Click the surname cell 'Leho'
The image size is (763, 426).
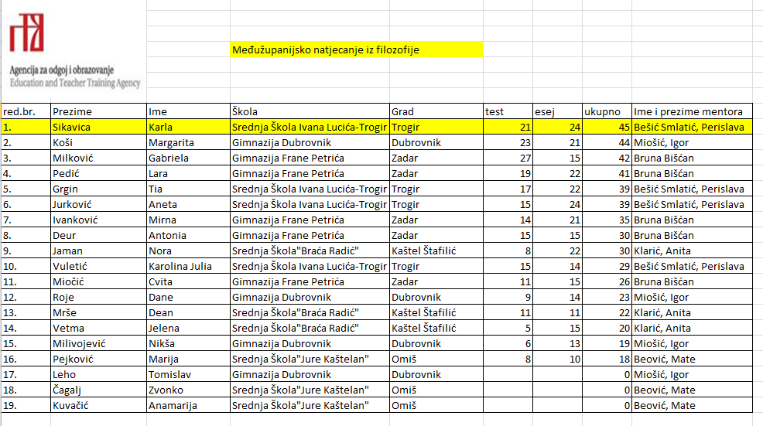coord(98,374)
